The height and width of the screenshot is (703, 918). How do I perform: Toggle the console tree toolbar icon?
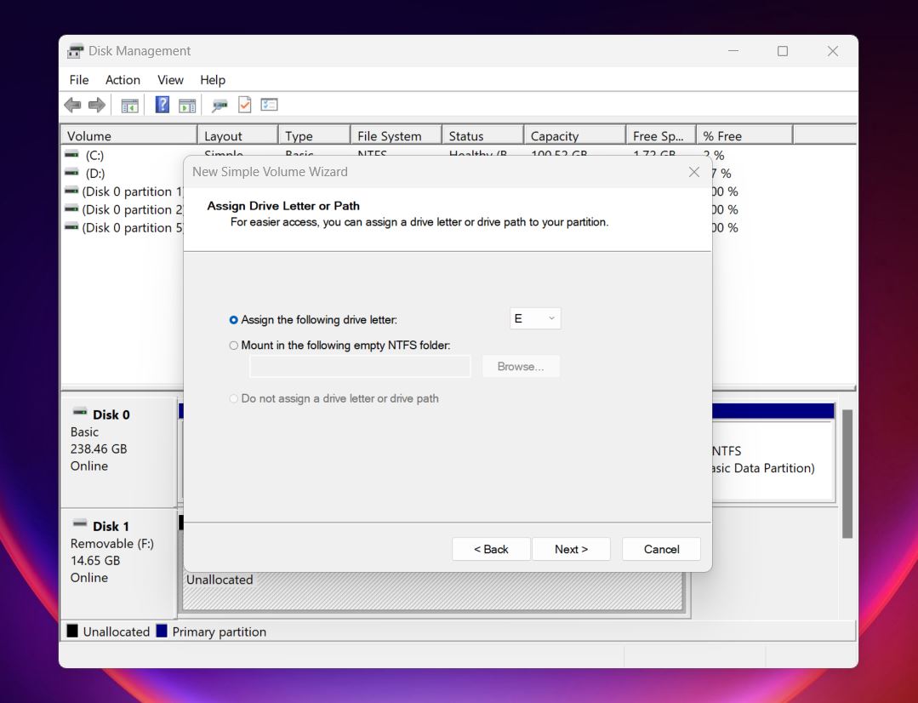(x=129, y=106)
